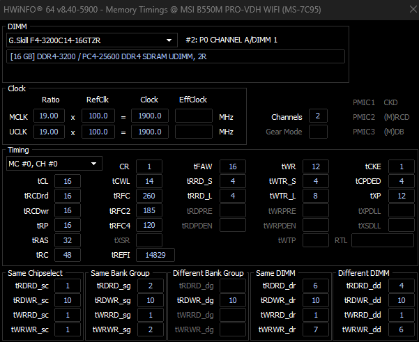Click the UCLK Clock value 1900.0

pos(149,132)
